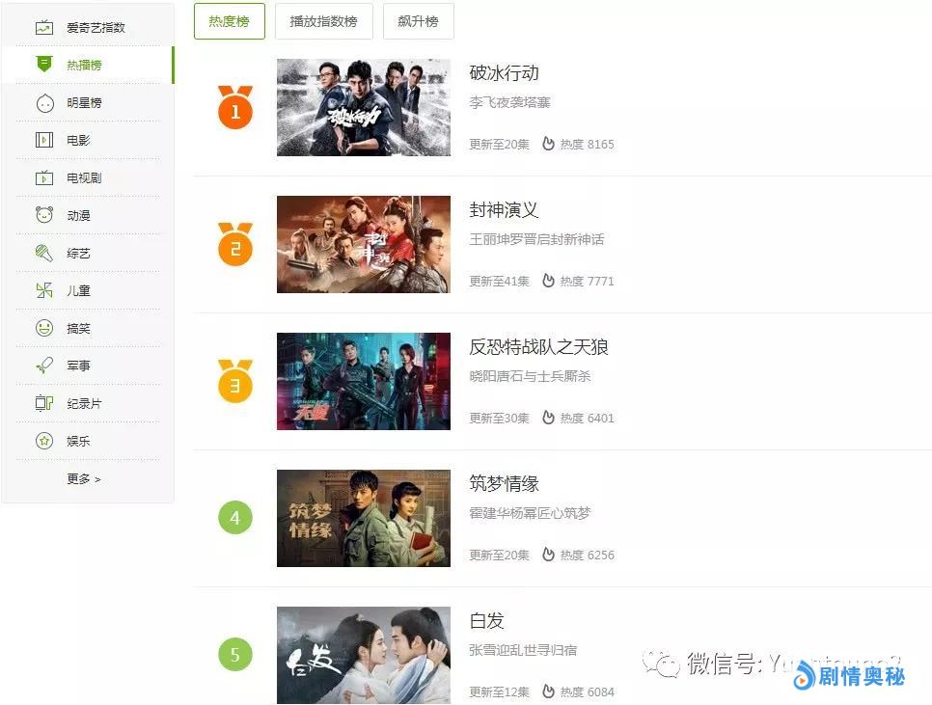Select the 热播榜 shield icon
Viewport: 932px width, 705px height.
tap(44, 65)
